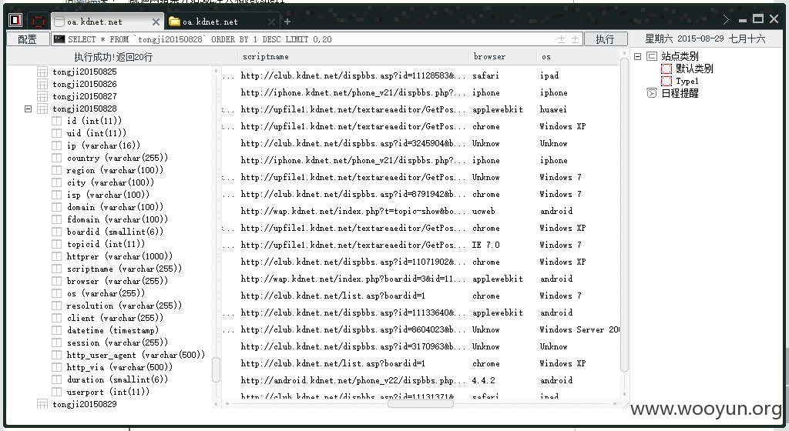Select the httprer (varchar(1000)) column
This screenshot has height=431, width=789.
point(119,256)
